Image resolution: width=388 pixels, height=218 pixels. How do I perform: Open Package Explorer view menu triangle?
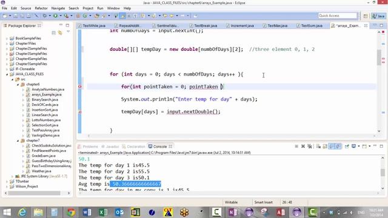[68, 31]
